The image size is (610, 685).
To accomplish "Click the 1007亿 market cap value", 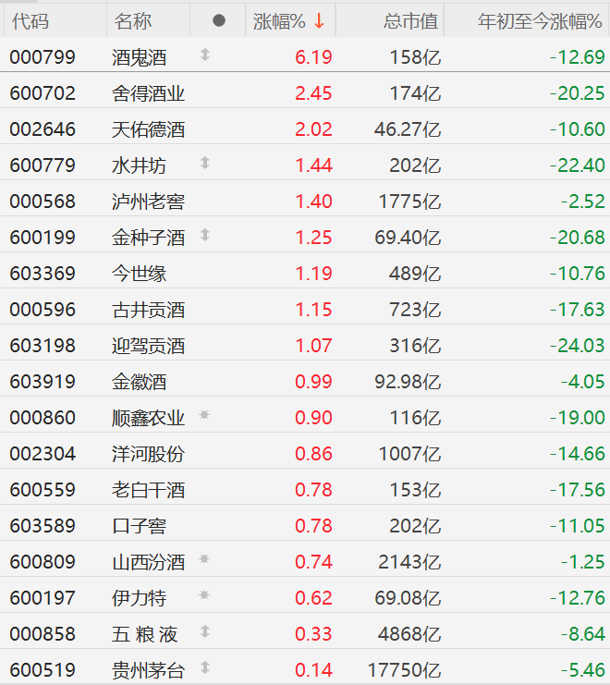I will (x=409, y=454).
